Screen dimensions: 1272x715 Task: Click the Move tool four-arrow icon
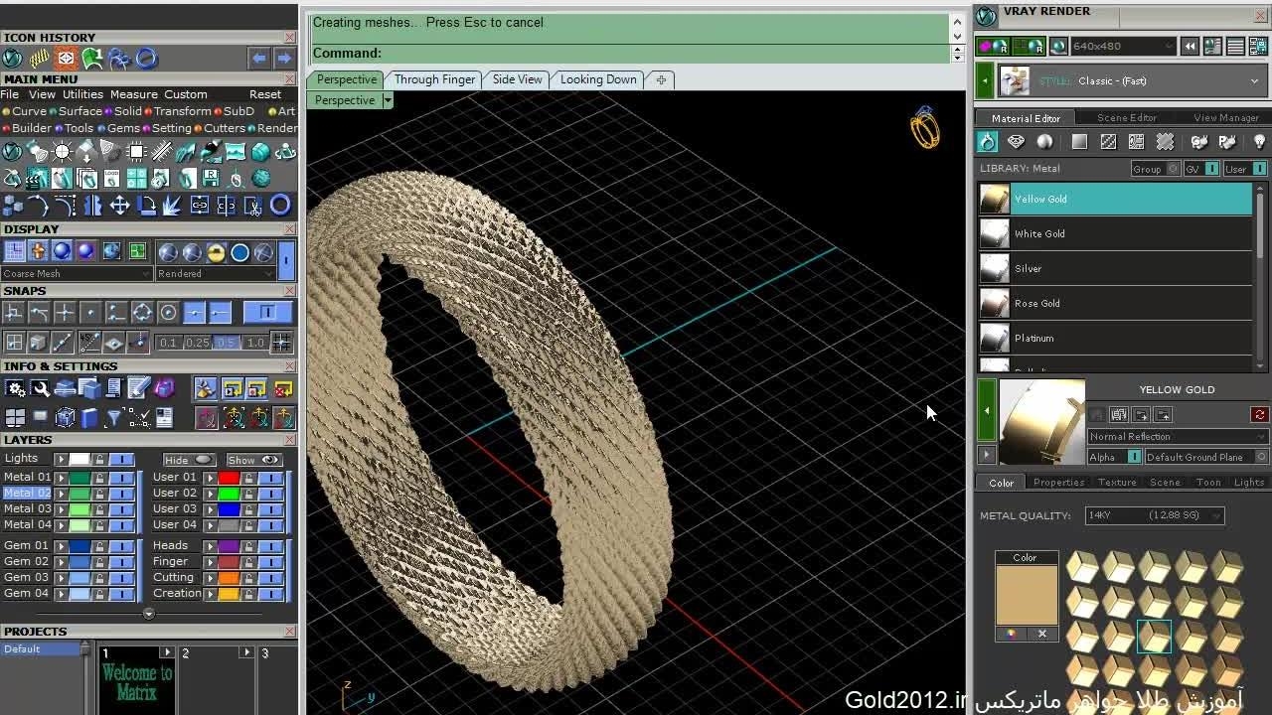(x=119, y=206)
